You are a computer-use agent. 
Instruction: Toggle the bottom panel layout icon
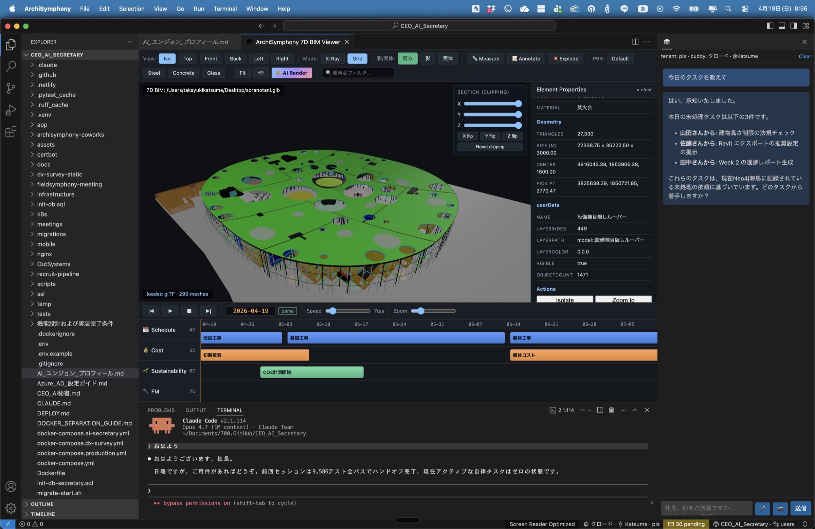782,26
